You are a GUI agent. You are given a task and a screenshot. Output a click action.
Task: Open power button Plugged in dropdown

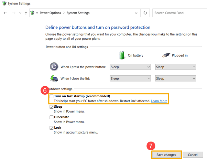pos(176,67)
